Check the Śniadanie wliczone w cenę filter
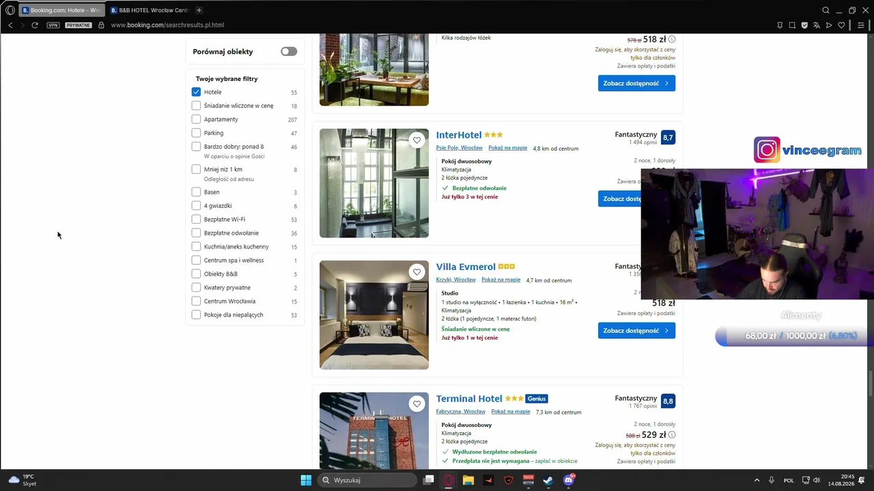Screen dimensions: 874x491 [x=196, y=106]
